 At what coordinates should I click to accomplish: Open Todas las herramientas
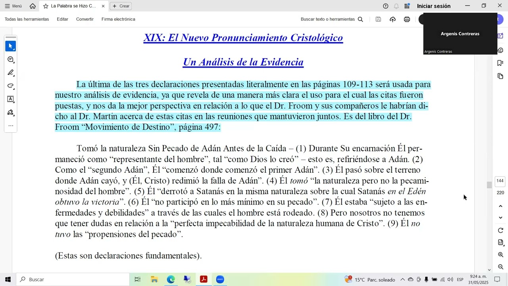point(27,19)
